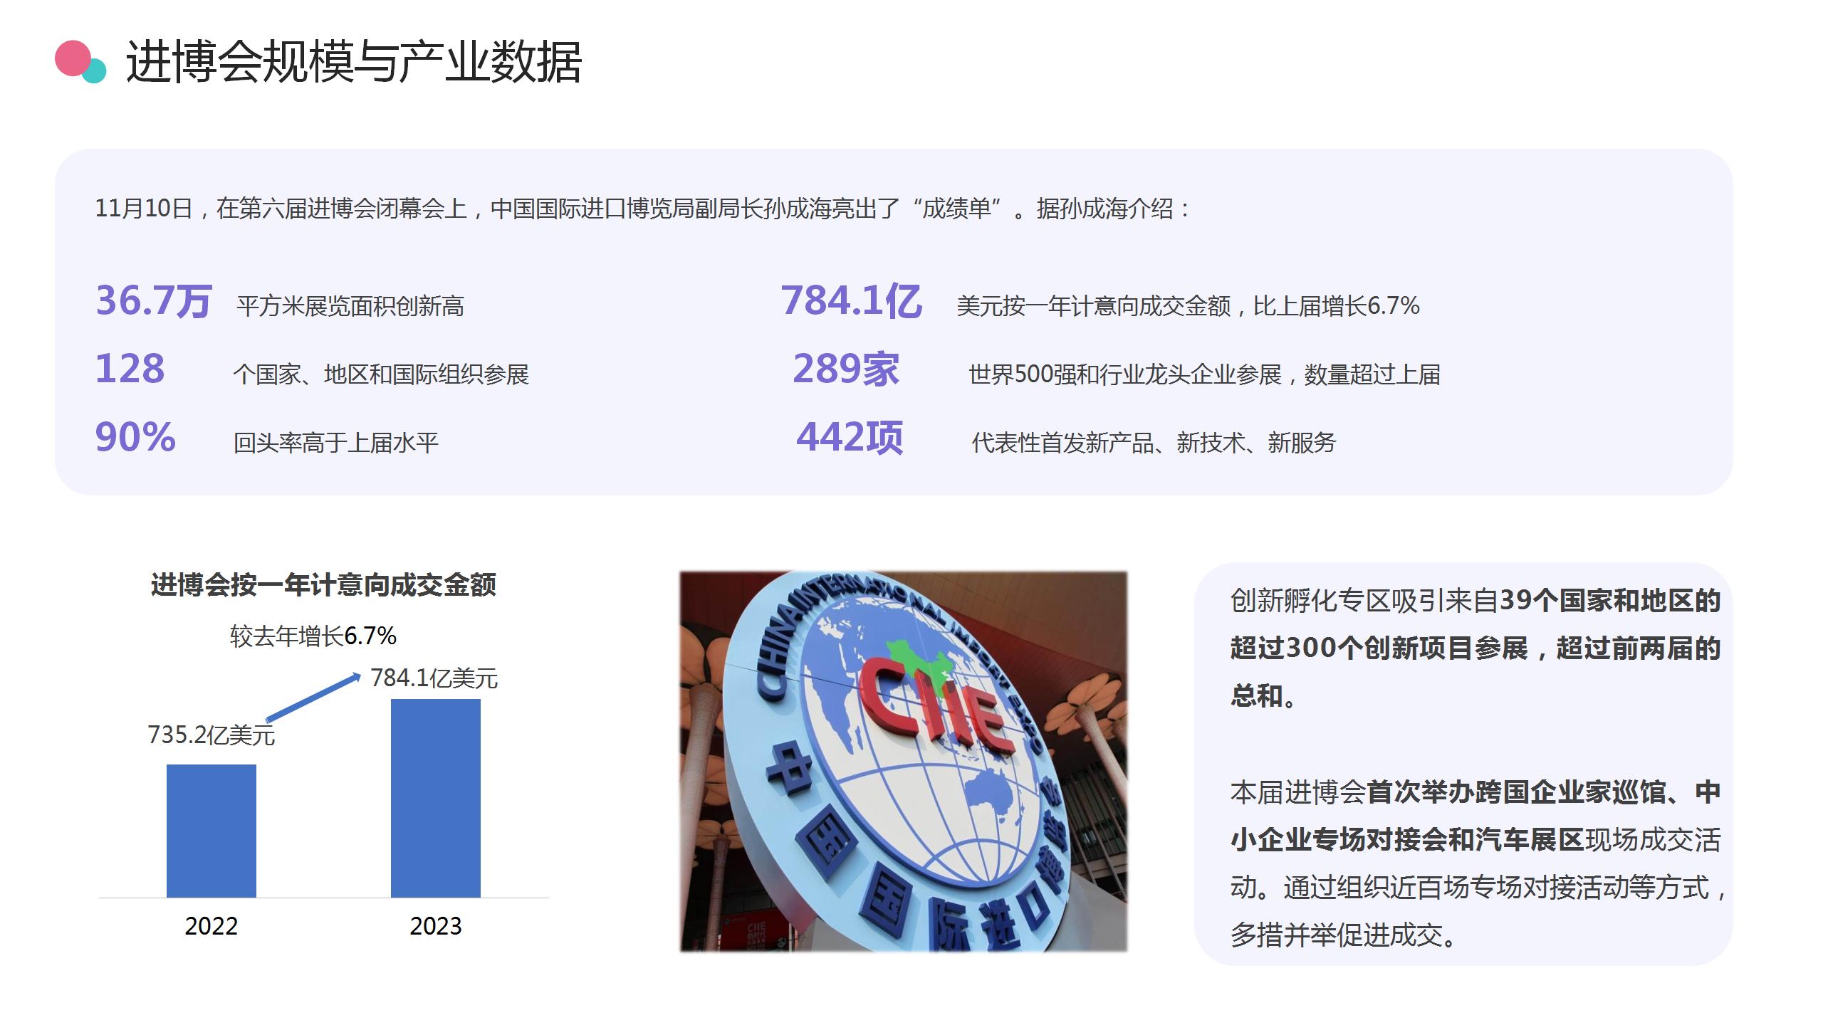Click the 735.2亿美元 data label
This screenshot has width=1823, height=1025.
pyautogui.click(x=211, y=735)
